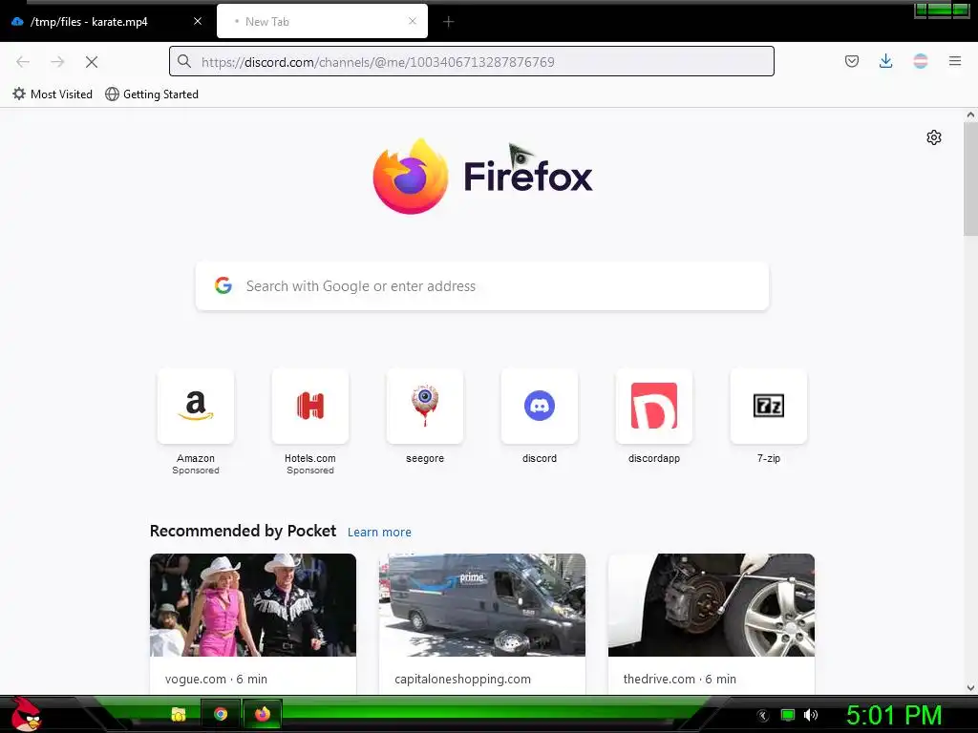Click the Firefox logo on the page
The height and width of the screenshot is (733, 978).
coord(411,177)
